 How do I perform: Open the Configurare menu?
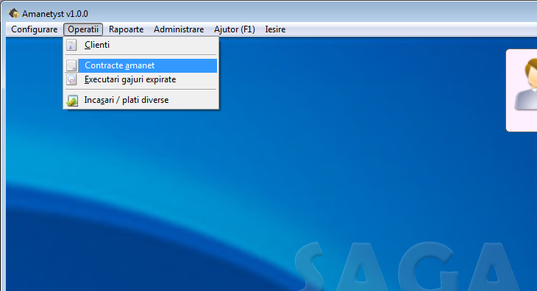point(35,29)
